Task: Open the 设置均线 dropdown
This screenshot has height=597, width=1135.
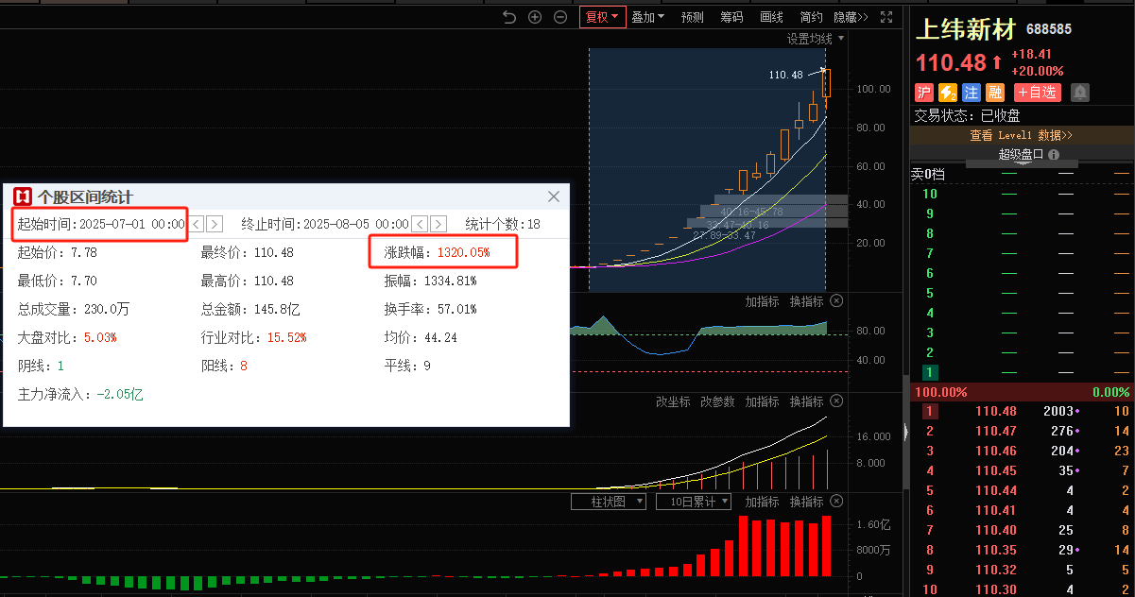Action: (817, 39)
